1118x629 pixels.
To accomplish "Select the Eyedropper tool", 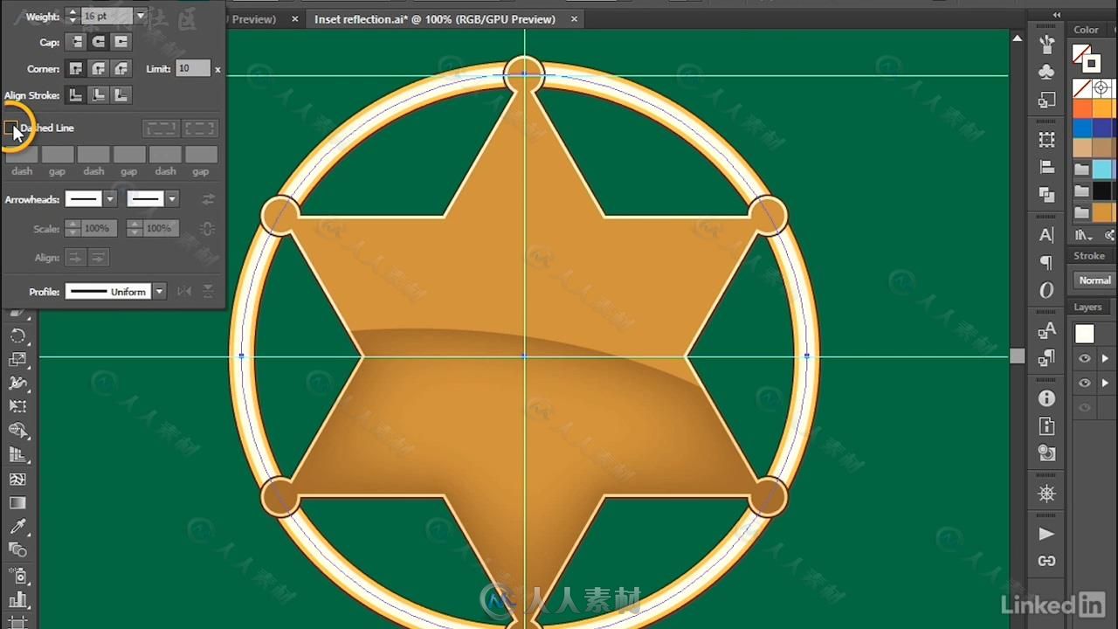I will [x=17, y=527].
